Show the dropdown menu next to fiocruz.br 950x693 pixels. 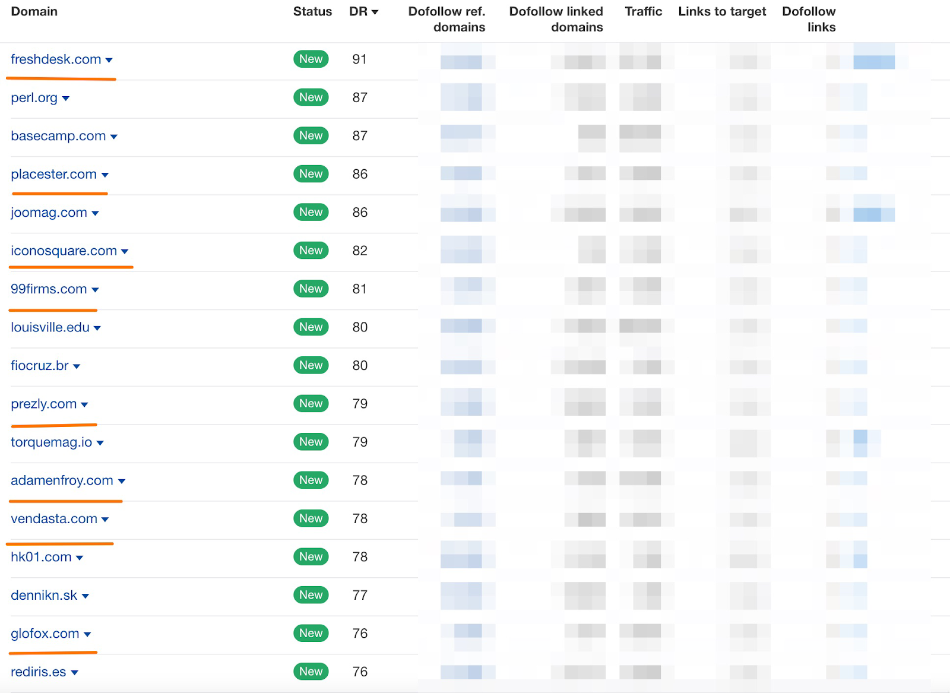77,367
